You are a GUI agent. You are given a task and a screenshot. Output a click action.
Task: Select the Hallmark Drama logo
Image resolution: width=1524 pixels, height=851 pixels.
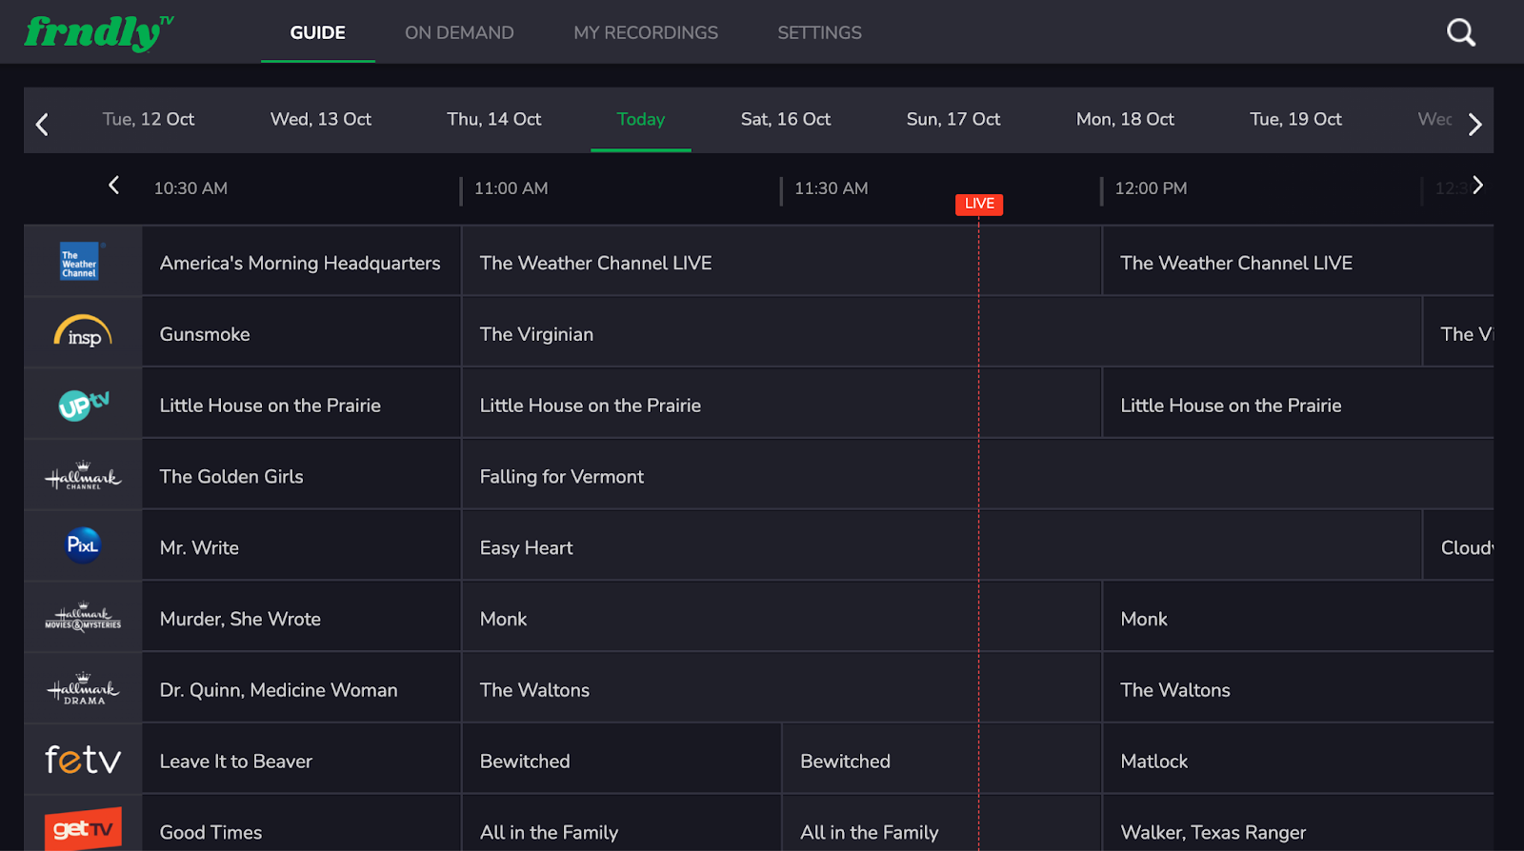[83, 689]
